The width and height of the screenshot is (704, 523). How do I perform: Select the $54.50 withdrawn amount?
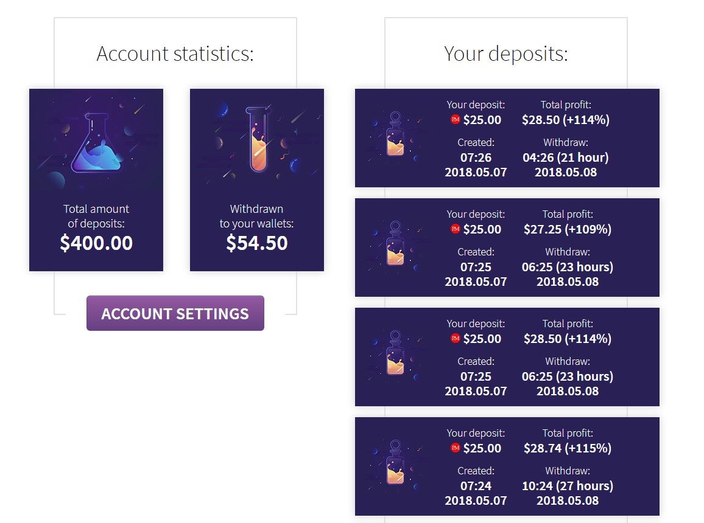point(257,243)
